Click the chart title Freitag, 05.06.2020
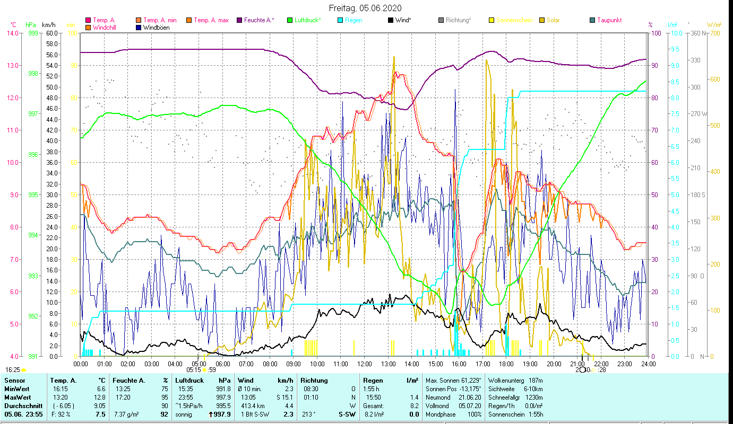The width and height of the screenshot is (733, 424). [x=365, y=8]
